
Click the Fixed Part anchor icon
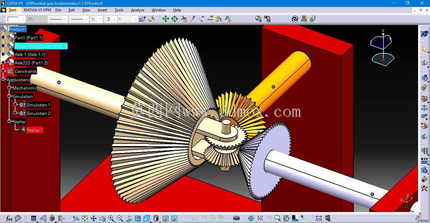pos(424,108)
